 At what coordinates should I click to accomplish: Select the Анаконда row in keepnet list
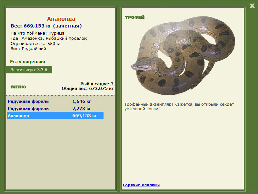coord(55,115)
